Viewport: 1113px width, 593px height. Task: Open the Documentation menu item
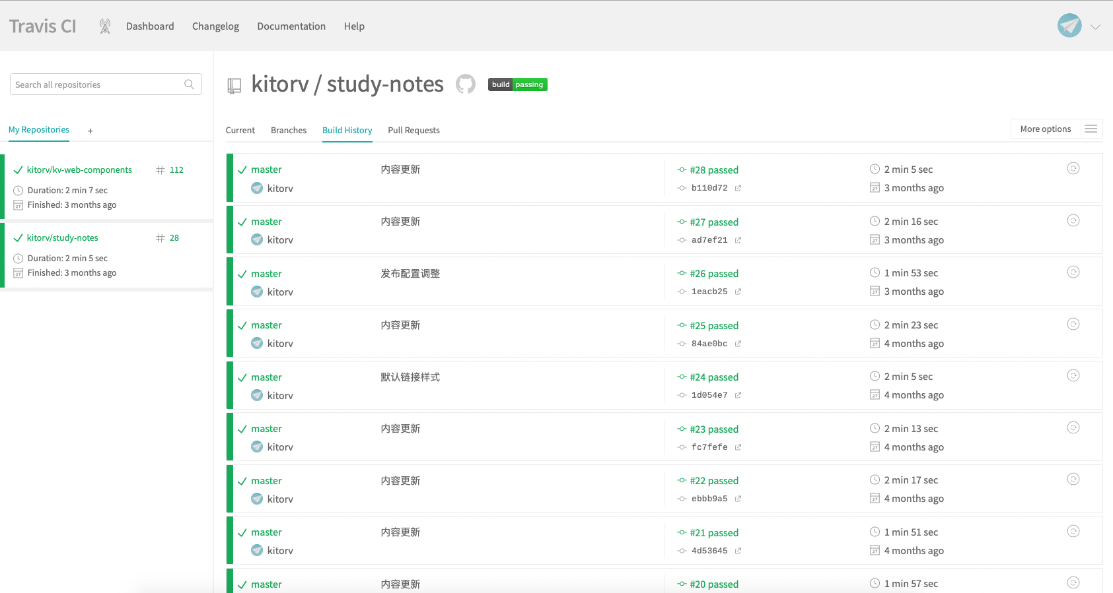pos(291,26)
